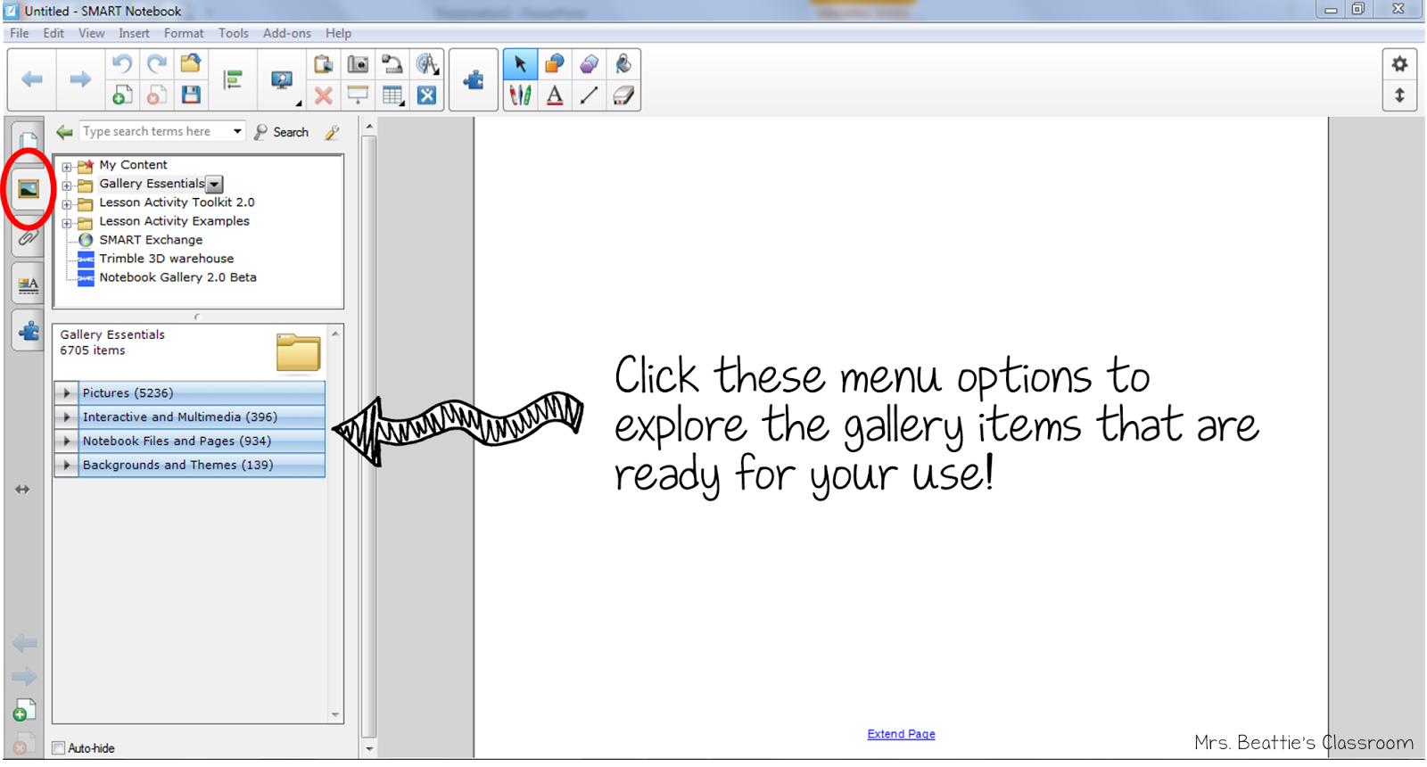1427x767 pixels.
Task: Click the Redo icon
Action: click(x=157, y=63)
